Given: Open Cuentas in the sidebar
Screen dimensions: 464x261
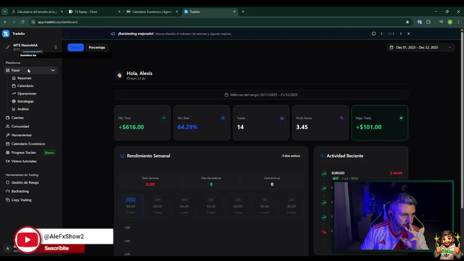Looking at the screenshot, I should [x=17, y=118].
